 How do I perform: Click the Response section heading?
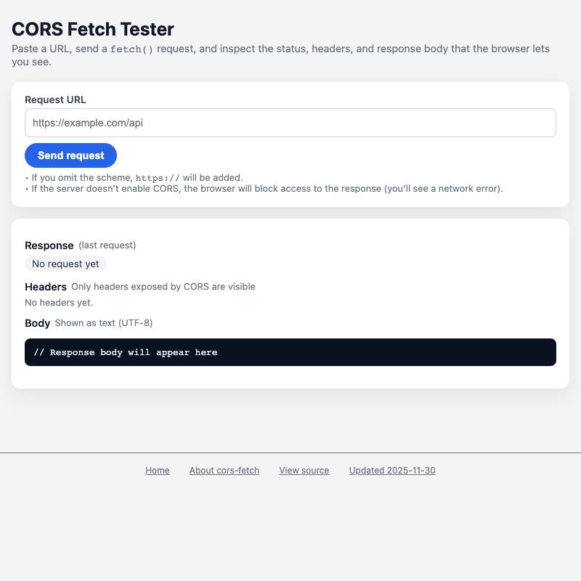click(49, 245)
